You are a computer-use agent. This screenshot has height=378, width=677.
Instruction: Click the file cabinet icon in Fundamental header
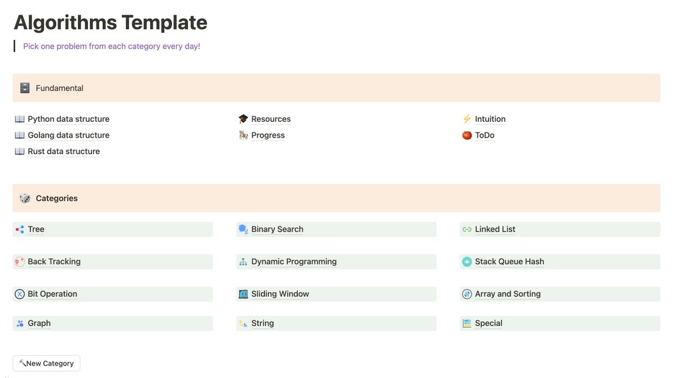tap(25, 88)
